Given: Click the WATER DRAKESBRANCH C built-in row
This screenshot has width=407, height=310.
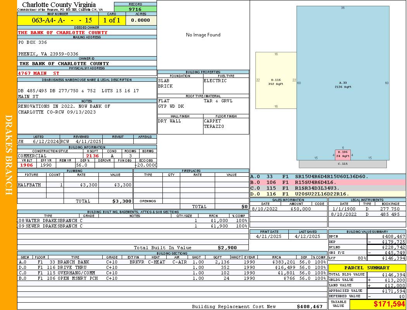Looking at the screenshot, I should pos(133,220).
